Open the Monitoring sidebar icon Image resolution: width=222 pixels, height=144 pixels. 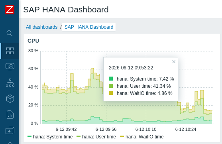point(10,67)
